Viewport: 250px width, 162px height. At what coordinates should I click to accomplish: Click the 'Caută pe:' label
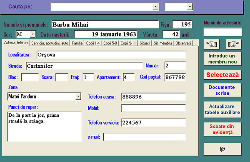click(20, 7)
